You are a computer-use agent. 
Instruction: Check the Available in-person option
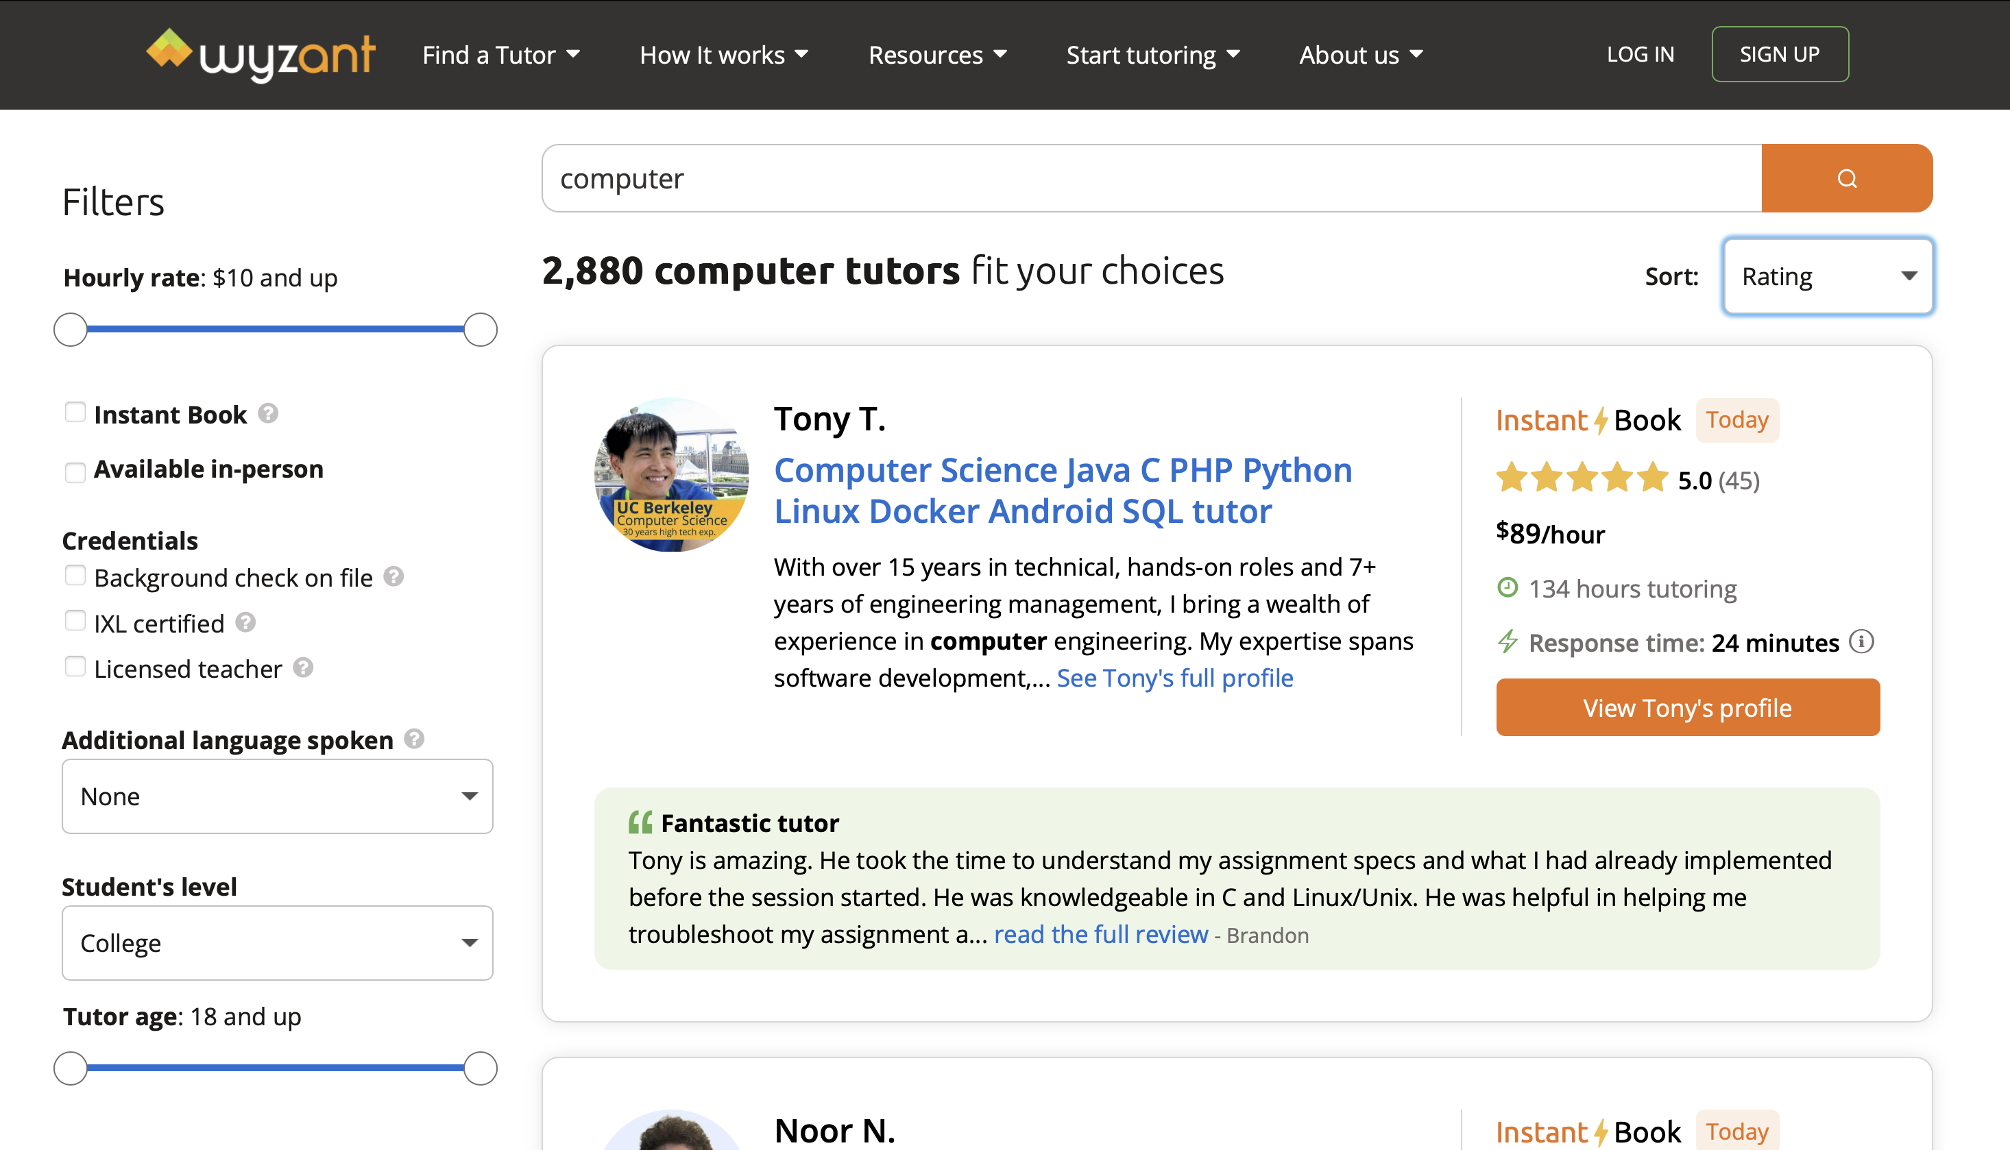point(75,472)
